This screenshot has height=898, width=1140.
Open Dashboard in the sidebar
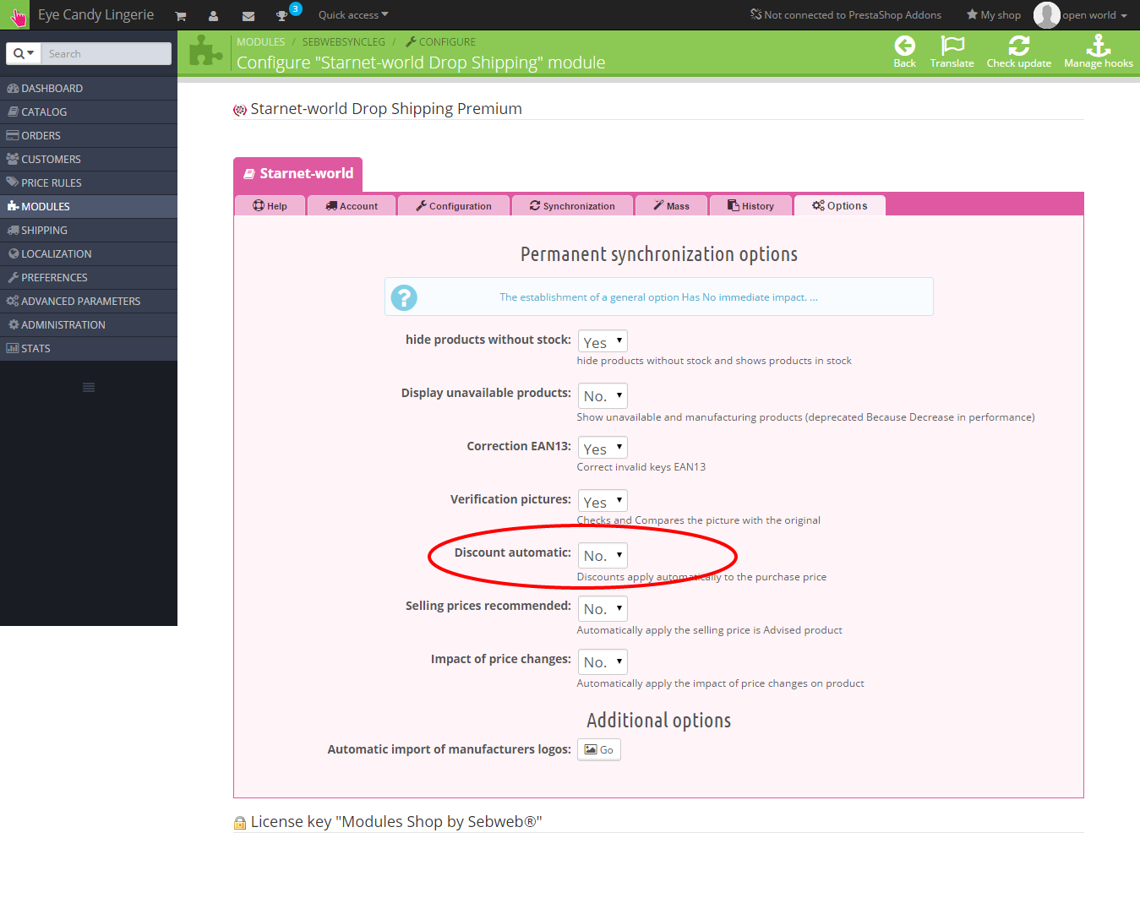point(89,88)
